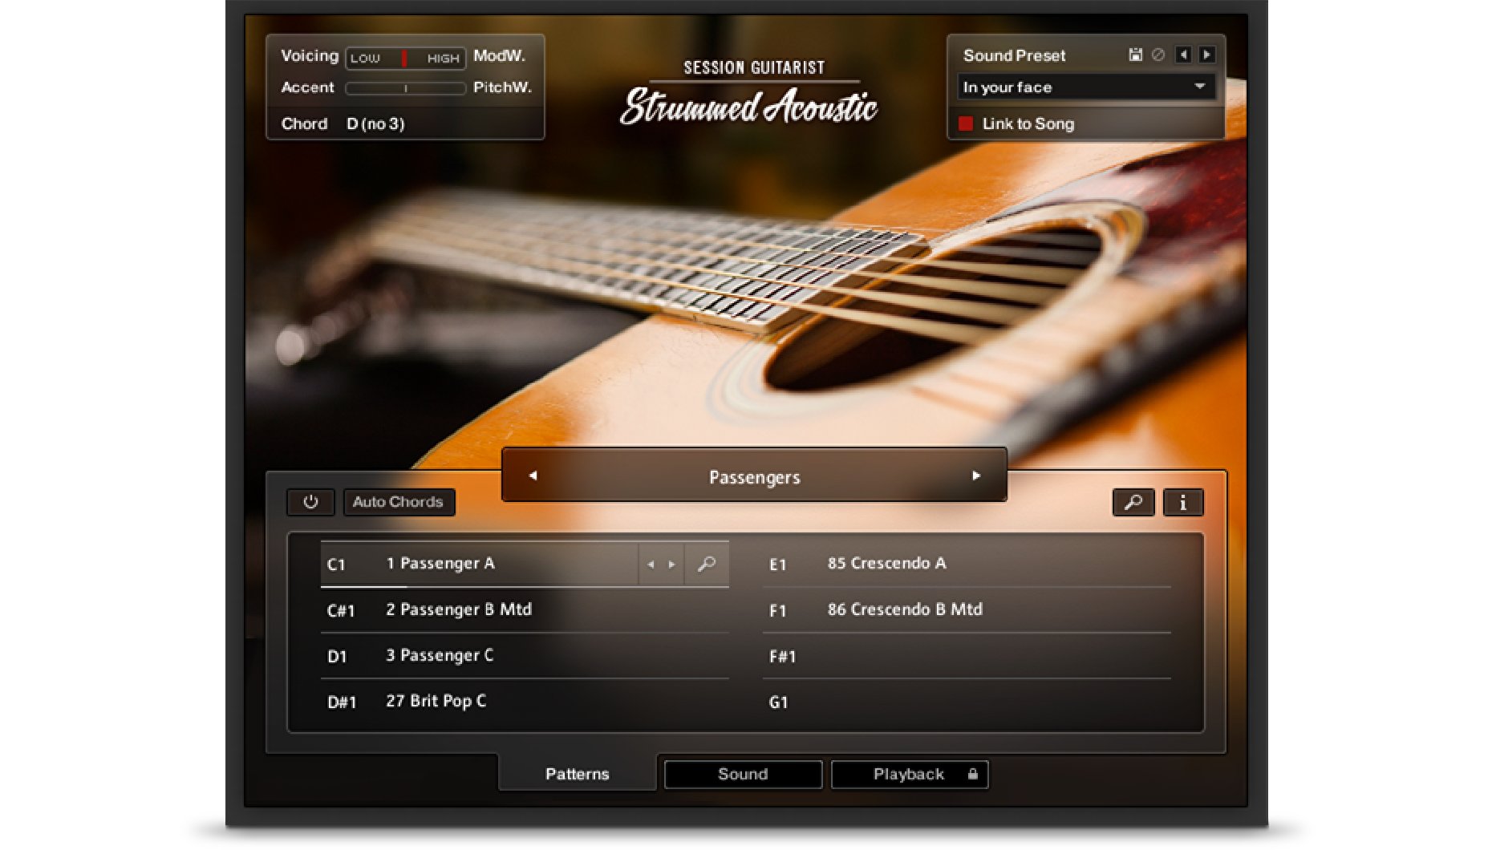Step to next pattern in C1 slot
Image resolution: width=1492 pixels, height=850 pixels.
coord(672,565)
